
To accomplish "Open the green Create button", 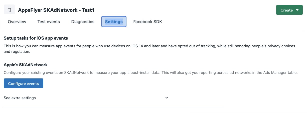I will (286, 10).
